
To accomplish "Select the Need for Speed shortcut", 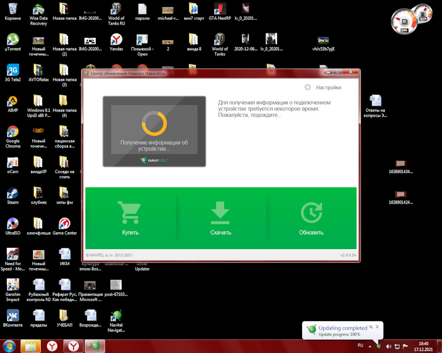I will 13,260.
